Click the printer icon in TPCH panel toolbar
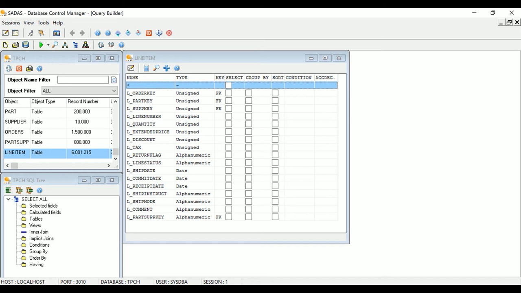Viewport: 521px width, 293px height. click(29, 68)
